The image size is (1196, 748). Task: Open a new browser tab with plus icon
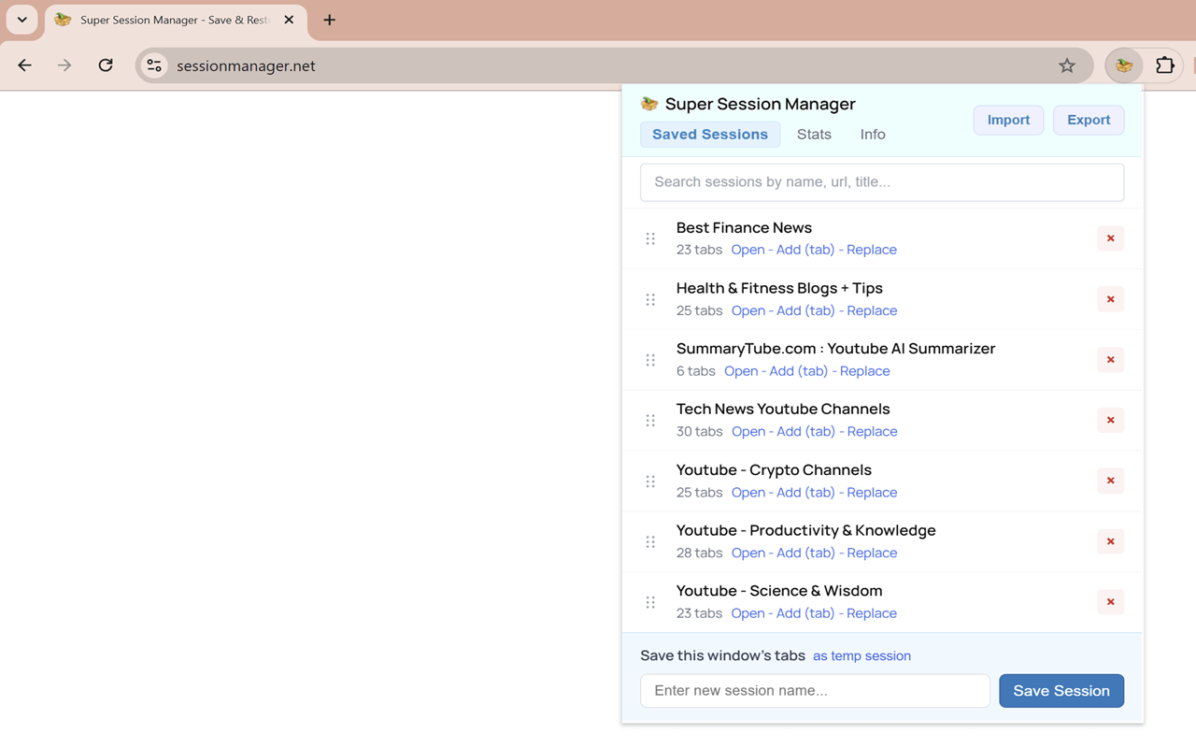329,19
